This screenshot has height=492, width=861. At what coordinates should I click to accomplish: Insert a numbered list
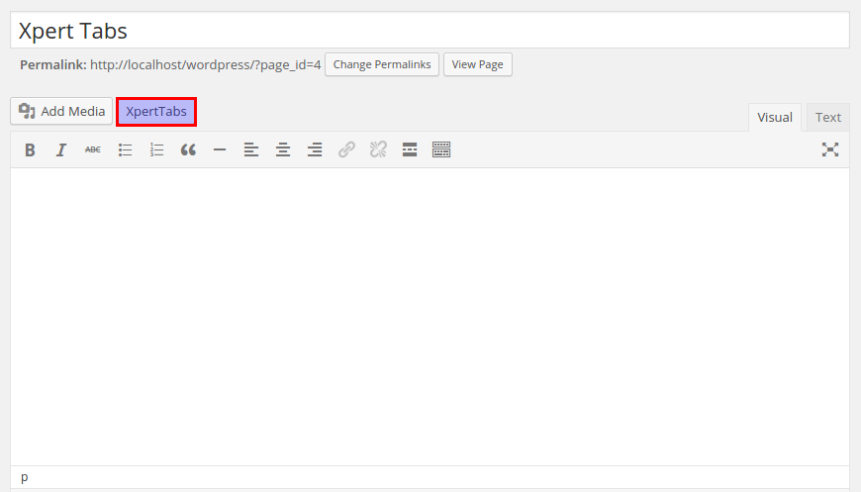click(x=157, y=149)
